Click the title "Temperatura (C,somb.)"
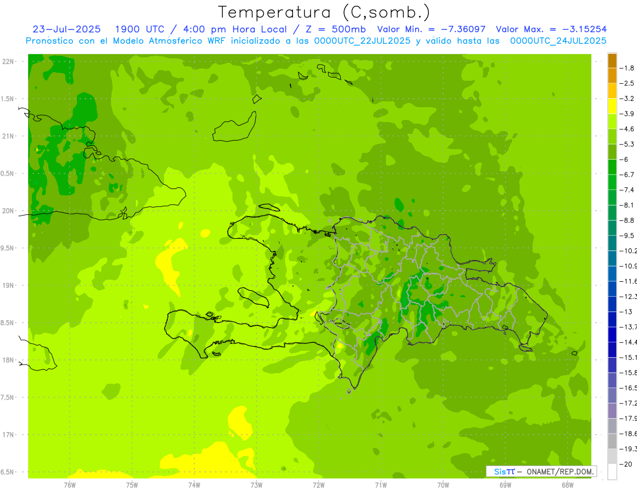The height and width of the screenshot is (492, 637). click(x=324, y=13)
